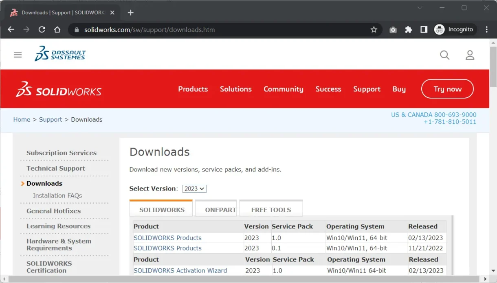Open the Extensions puzzle icon
Viewport: 497px width, 283px height.
(x=408, y=30)
